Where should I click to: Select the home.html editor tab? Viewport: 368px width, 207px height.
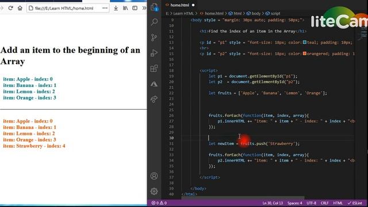click(180, 5)
